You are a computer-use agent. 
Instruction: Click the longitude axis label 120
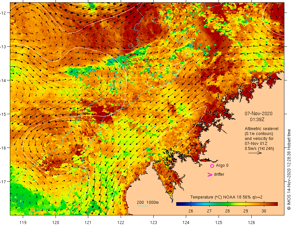56,222
